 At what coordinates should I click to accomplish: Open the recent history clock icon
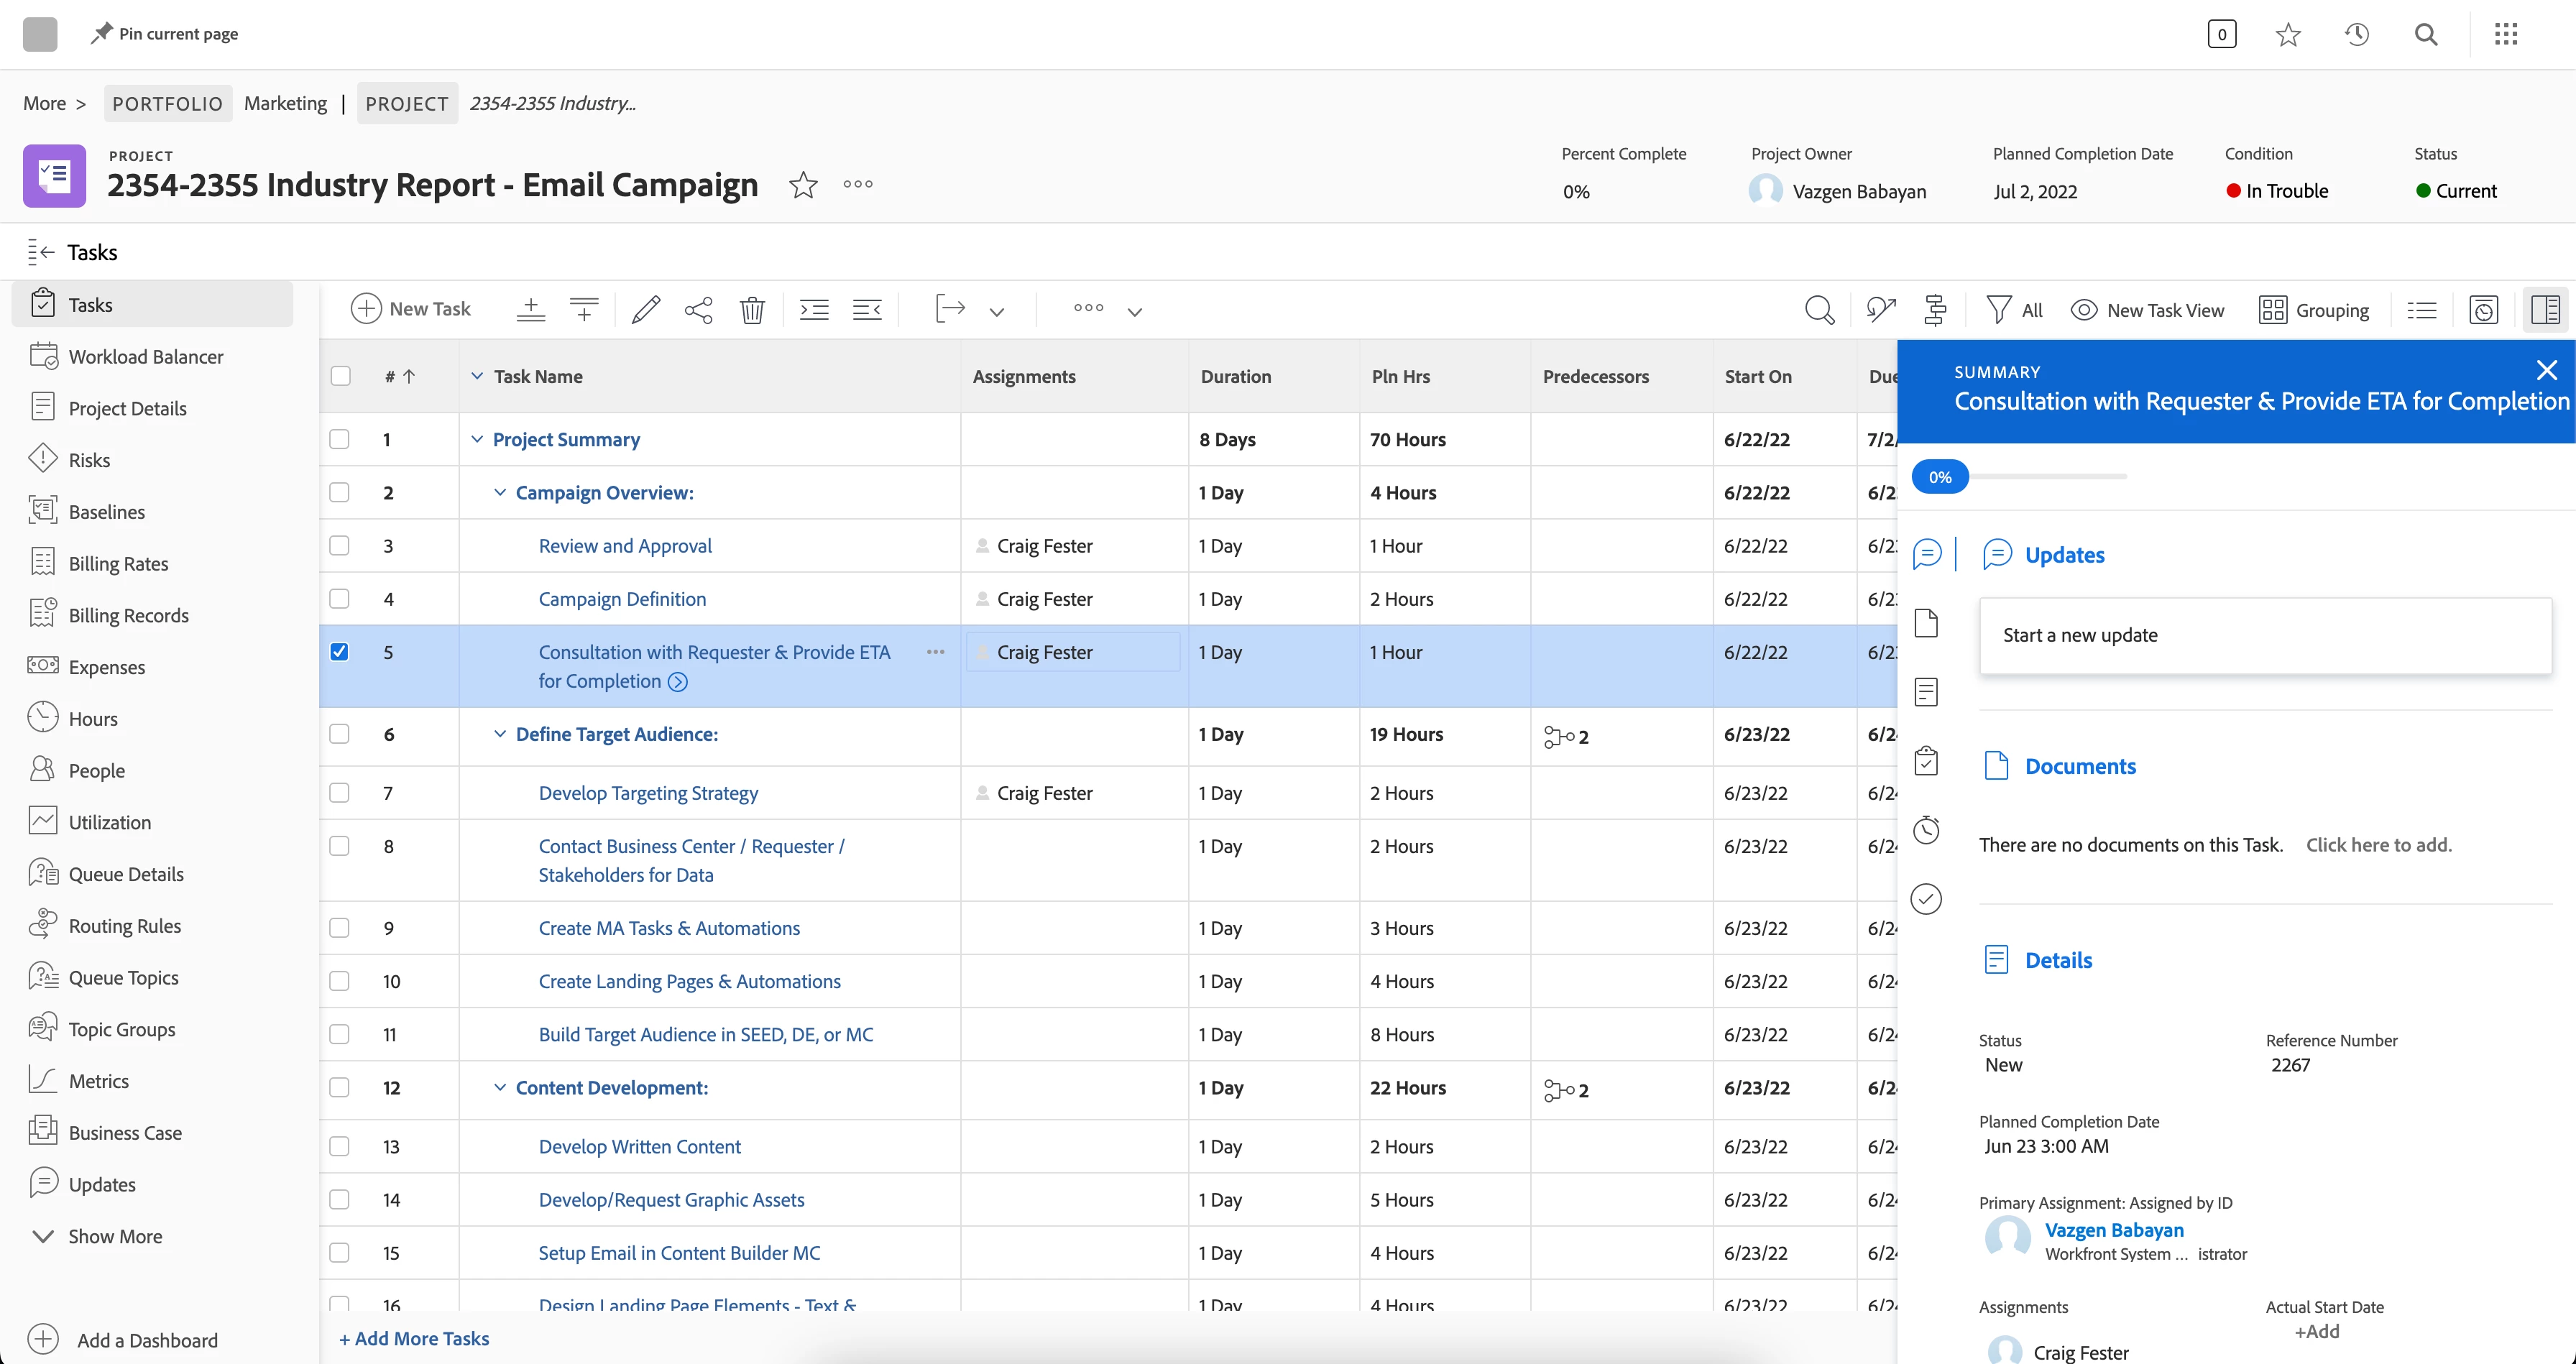(x=2357, y=35)
